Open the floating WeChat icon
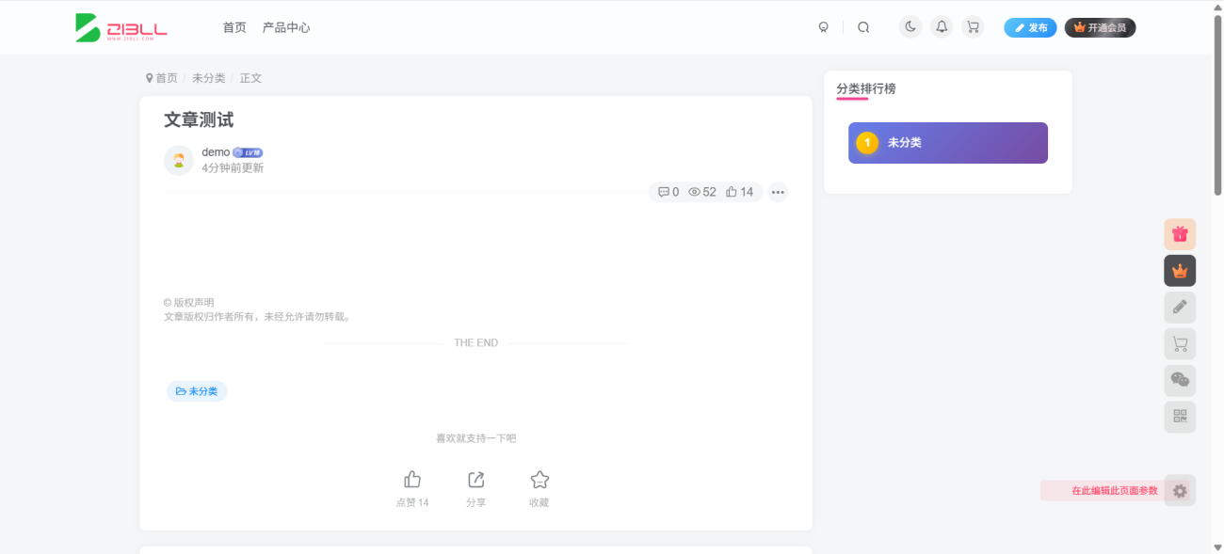The image size is (1224, 554). [x=1180, y=380]
